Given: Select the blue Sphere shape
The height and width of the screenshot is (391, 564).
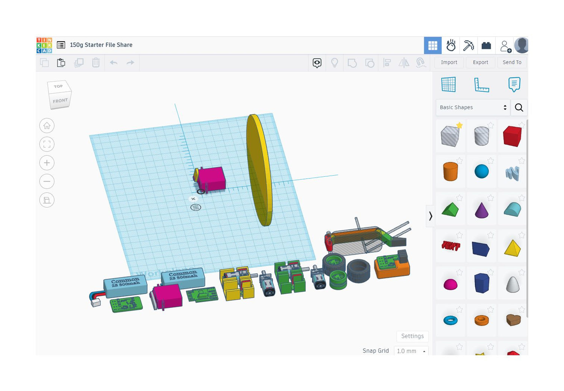Looking at the screenshot, I should (x=481, y=171).
